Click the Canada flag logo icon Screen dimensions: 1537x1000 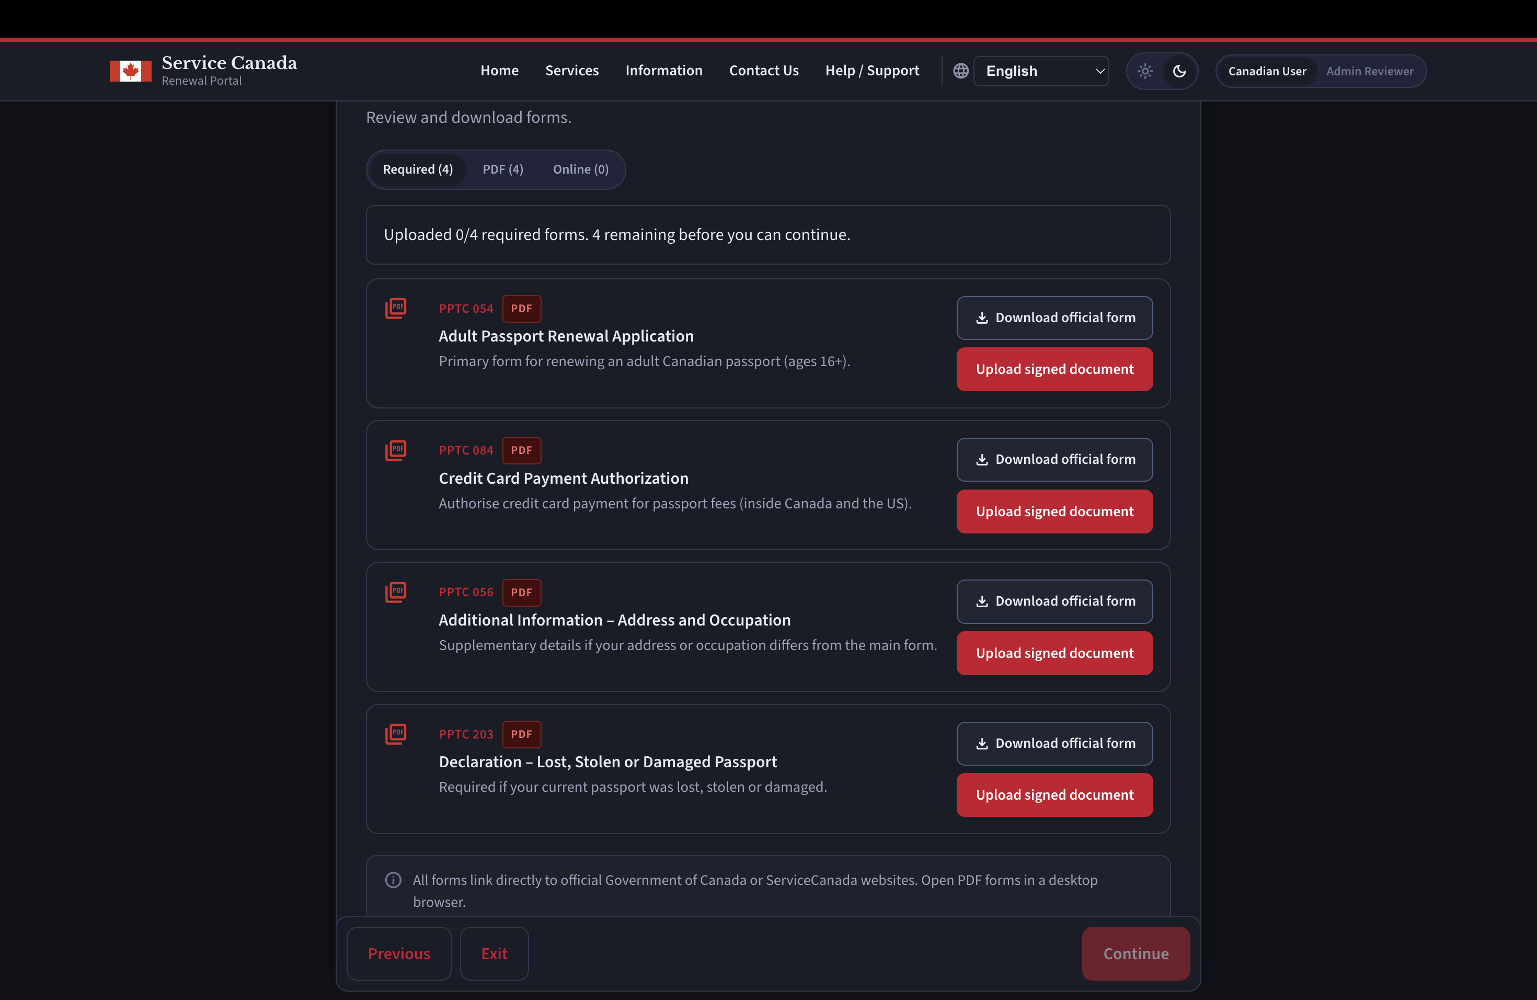coord(130,71)
